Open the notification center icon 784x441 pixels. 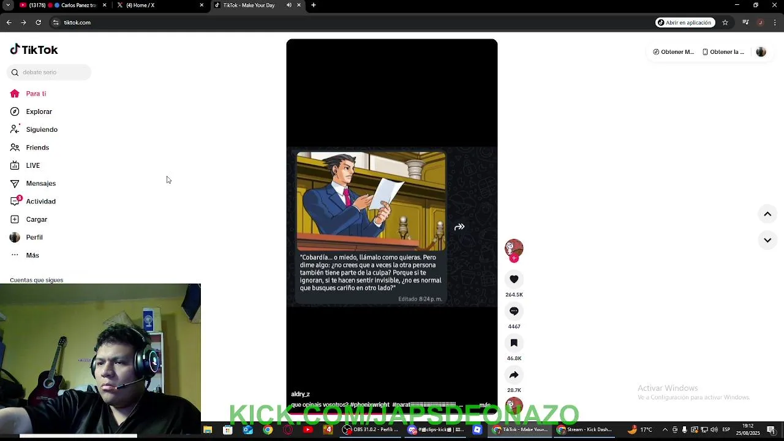[771, 430]
